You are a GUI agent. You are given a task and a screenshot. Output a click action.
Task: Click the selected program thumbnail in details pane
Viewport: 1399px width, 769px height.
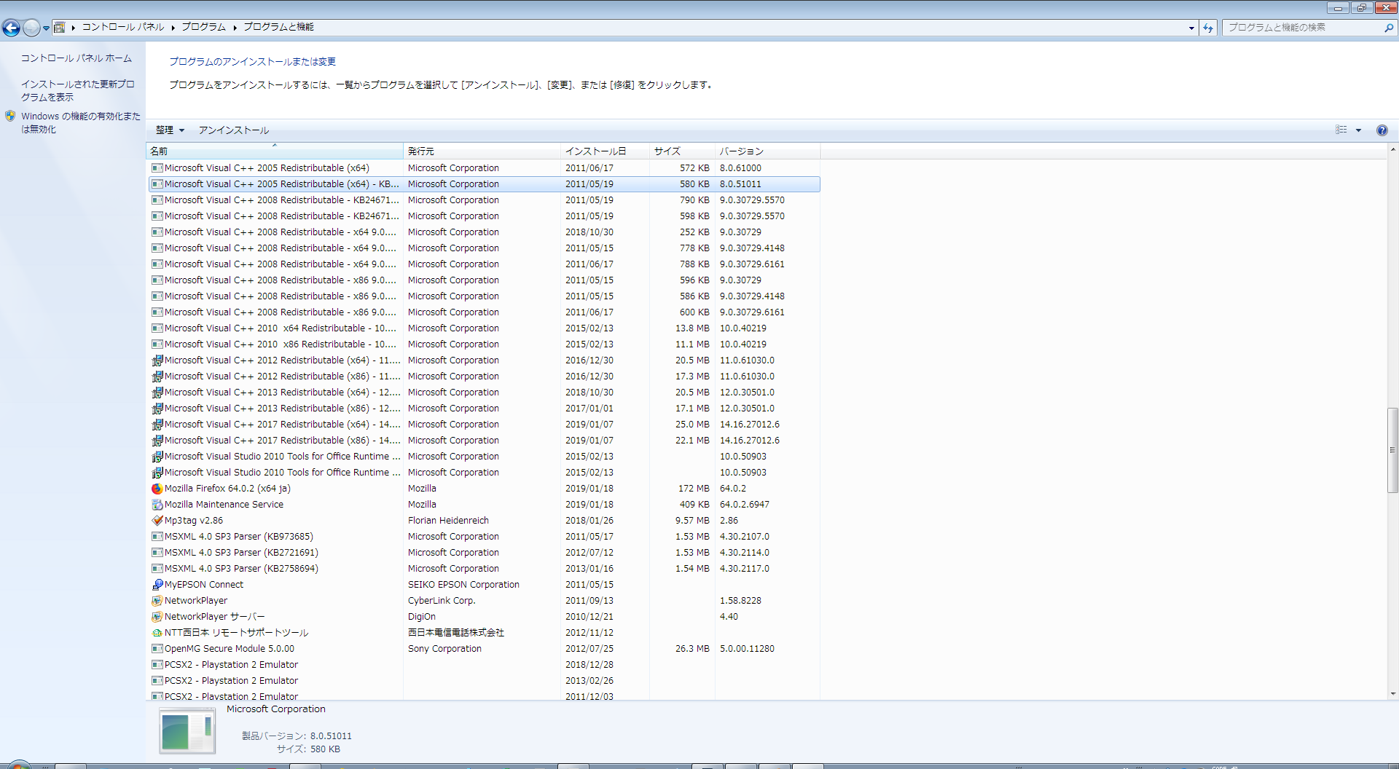tap(187, 731)
